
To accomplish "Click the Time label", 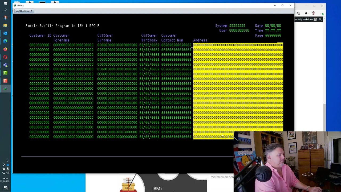I will tap(259, 30).
